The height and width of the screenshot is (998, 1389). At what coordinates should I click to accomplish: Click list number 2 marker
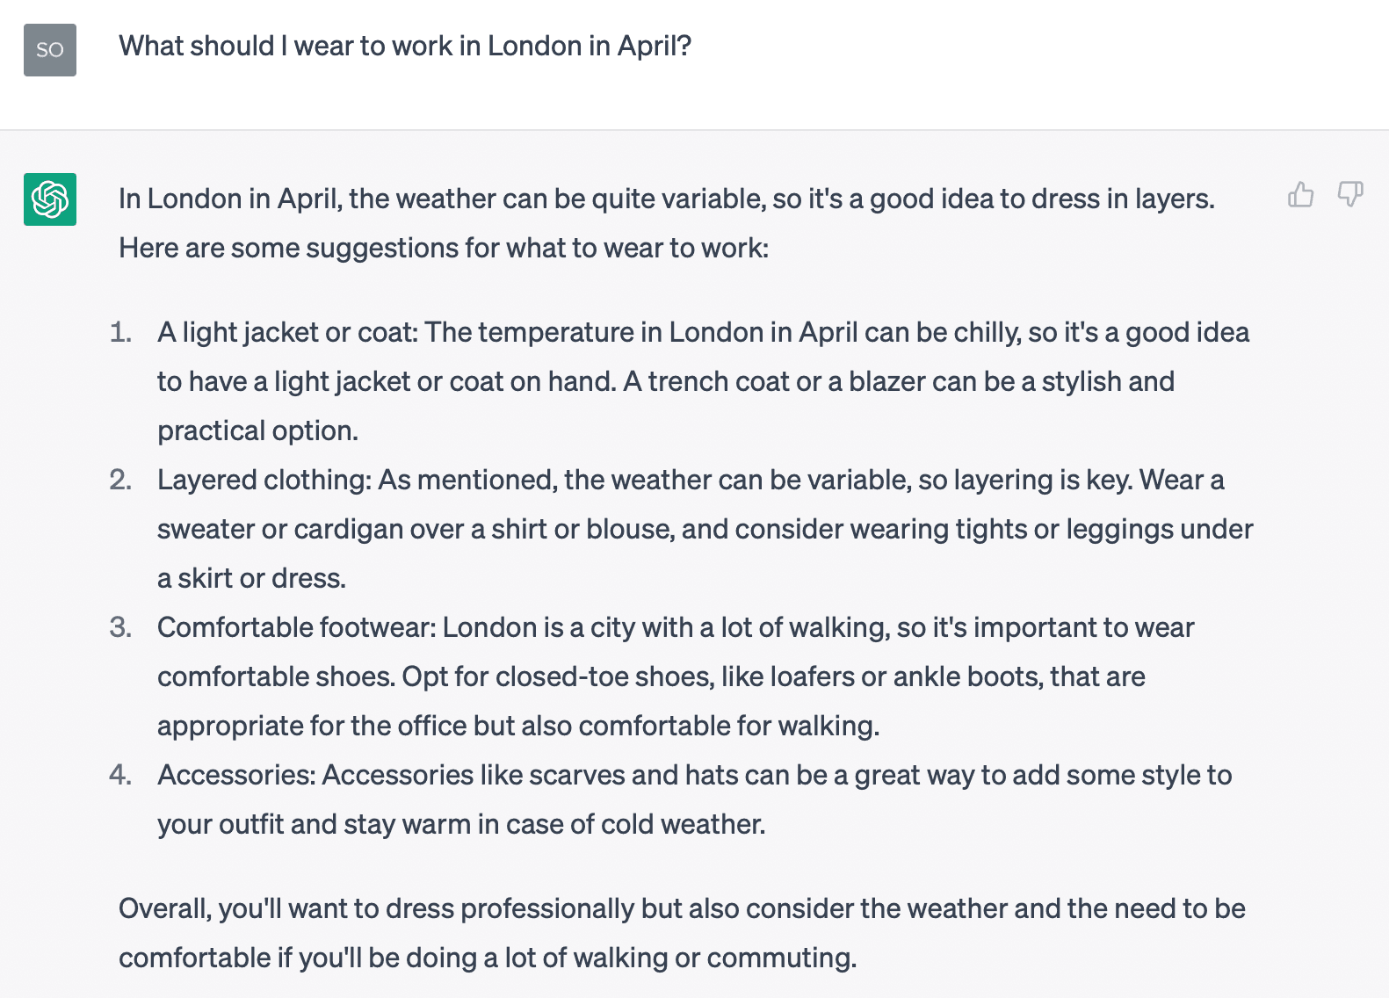click(120, 480)
